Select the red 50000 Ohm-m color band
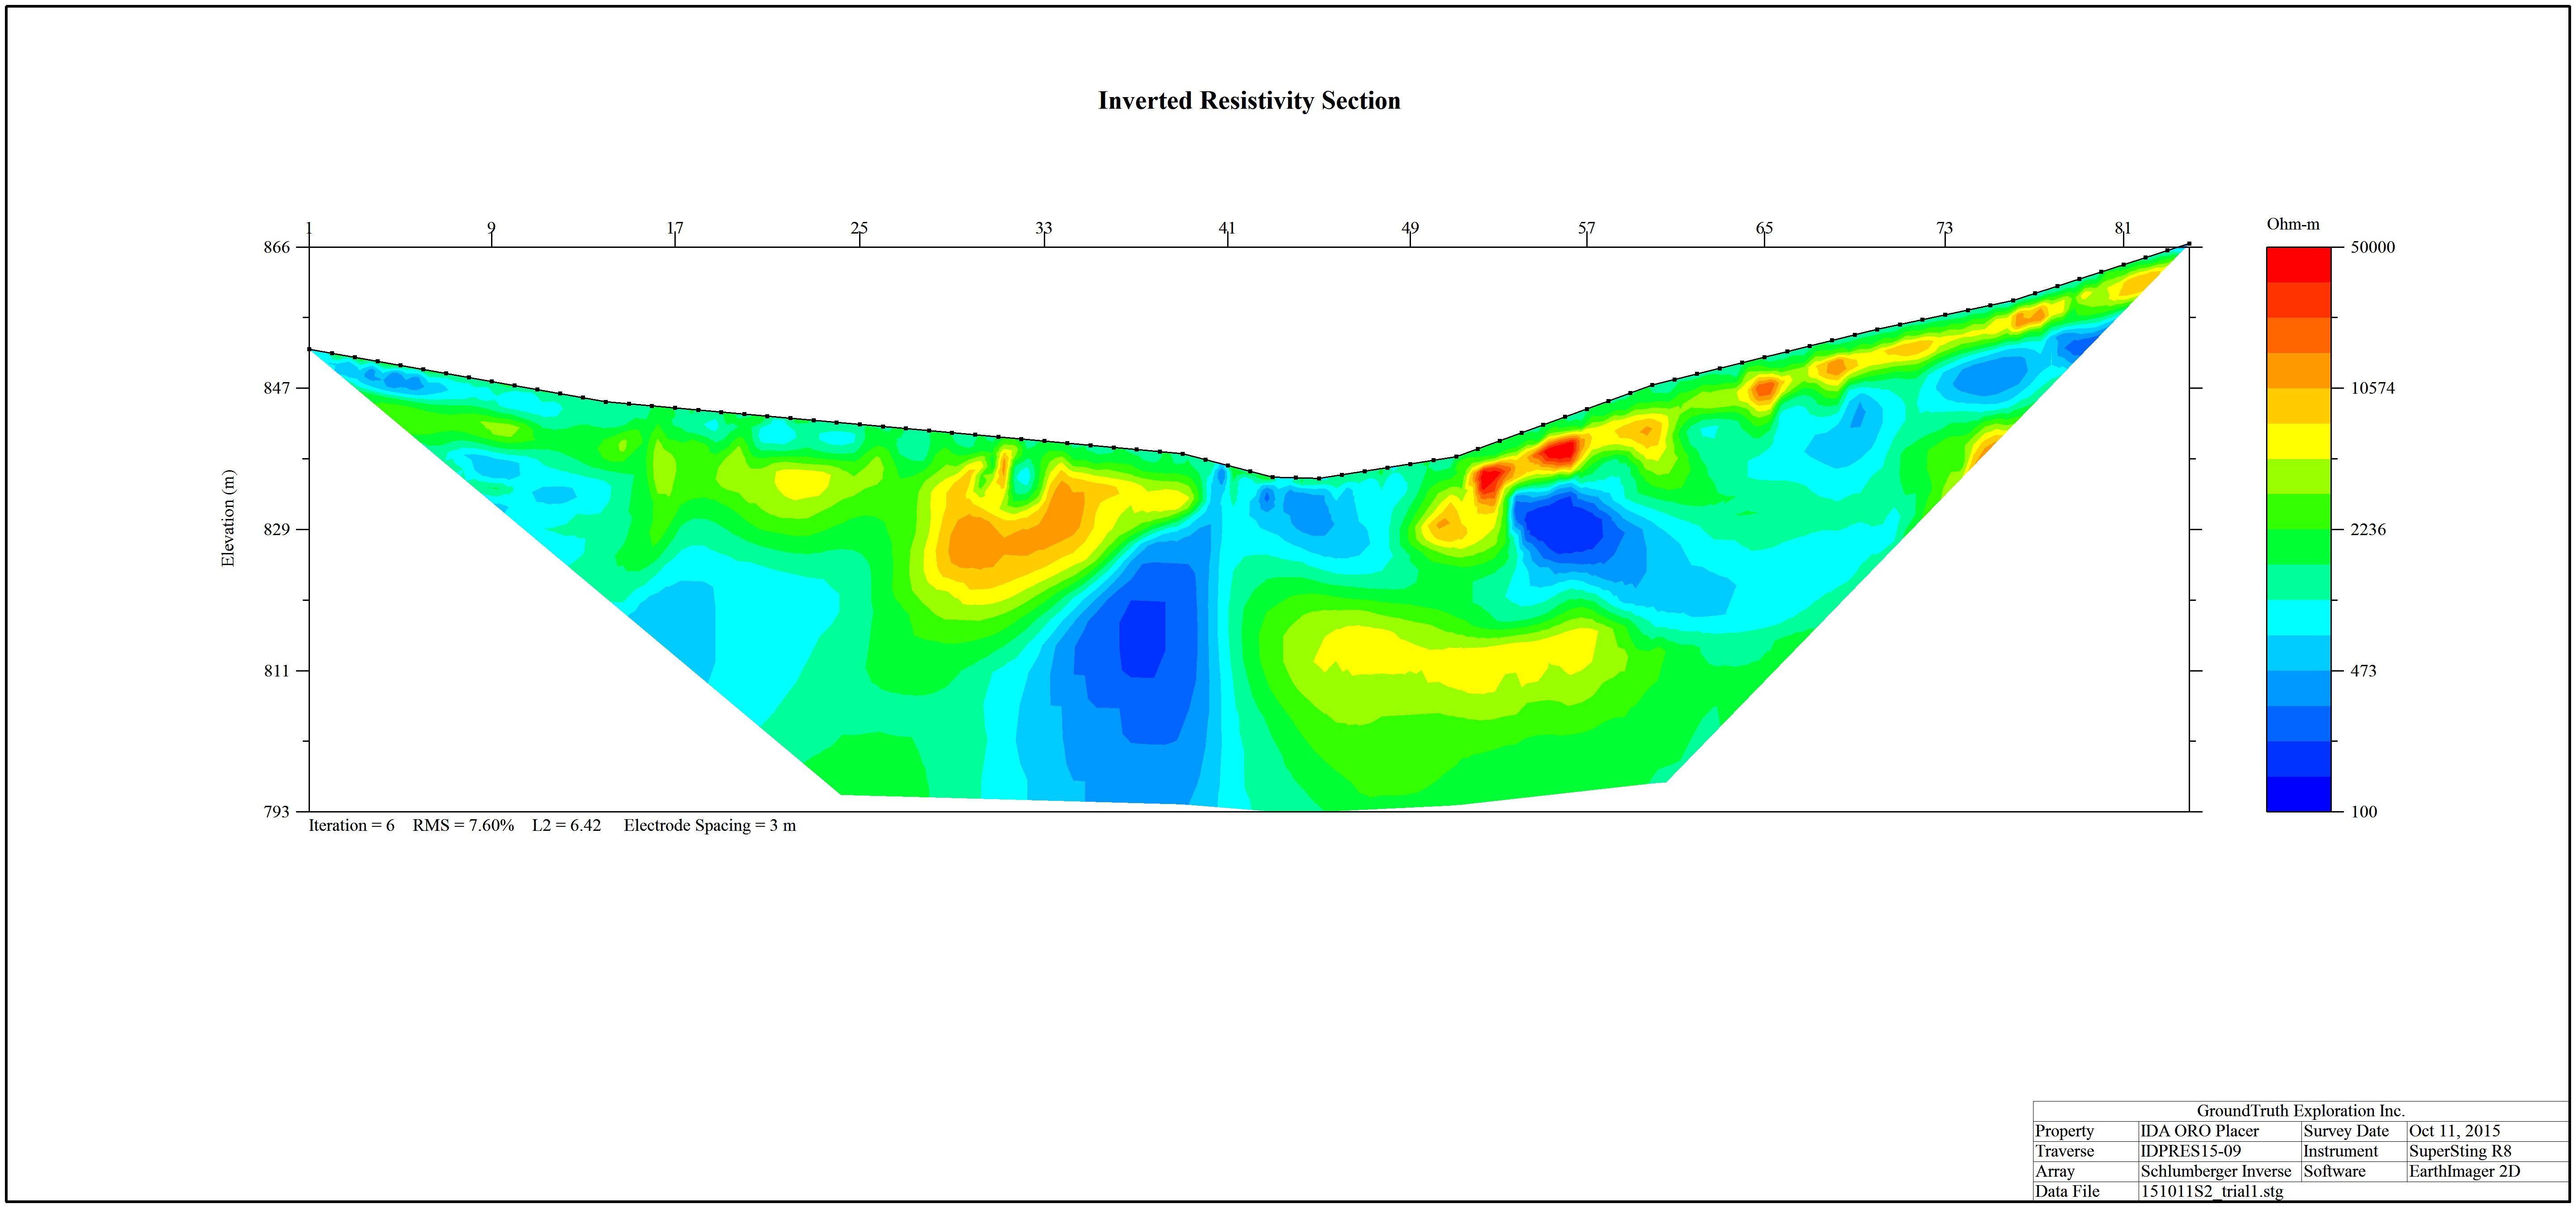The height and width of the screenshot is (1208, 2576). [x=2298, y=265]
